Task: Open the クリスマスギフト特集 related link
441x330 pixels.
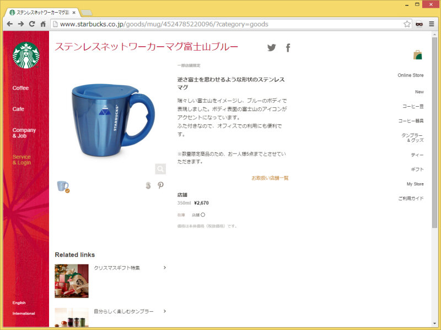Action: coord(117,268)
